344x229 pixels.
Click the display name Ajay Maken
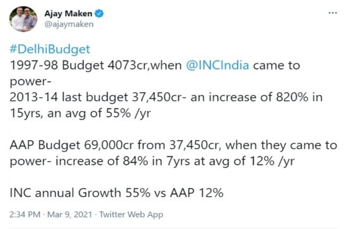point(69,13)
